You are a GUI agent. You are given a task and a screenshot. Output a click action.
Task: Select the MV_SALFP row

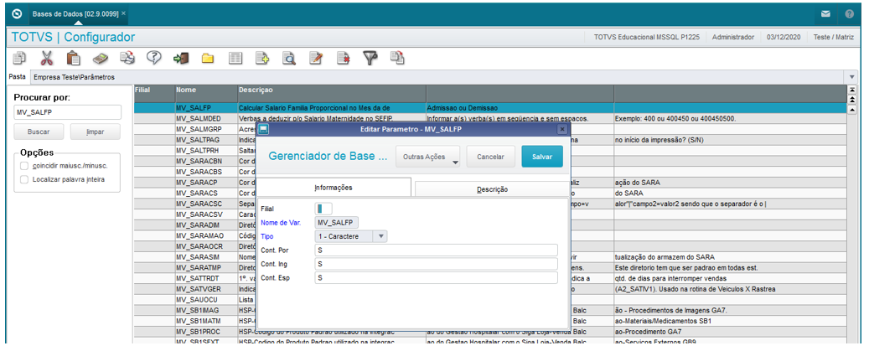pos(490,108)
